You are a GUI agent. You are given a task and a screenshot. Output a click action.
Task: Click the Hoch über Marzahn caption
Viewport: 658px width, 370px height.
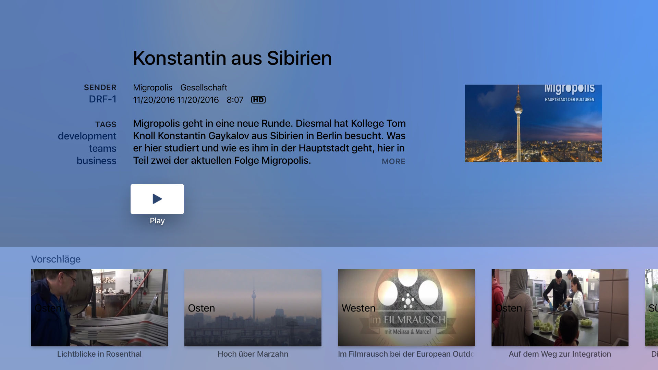point(253,354)
